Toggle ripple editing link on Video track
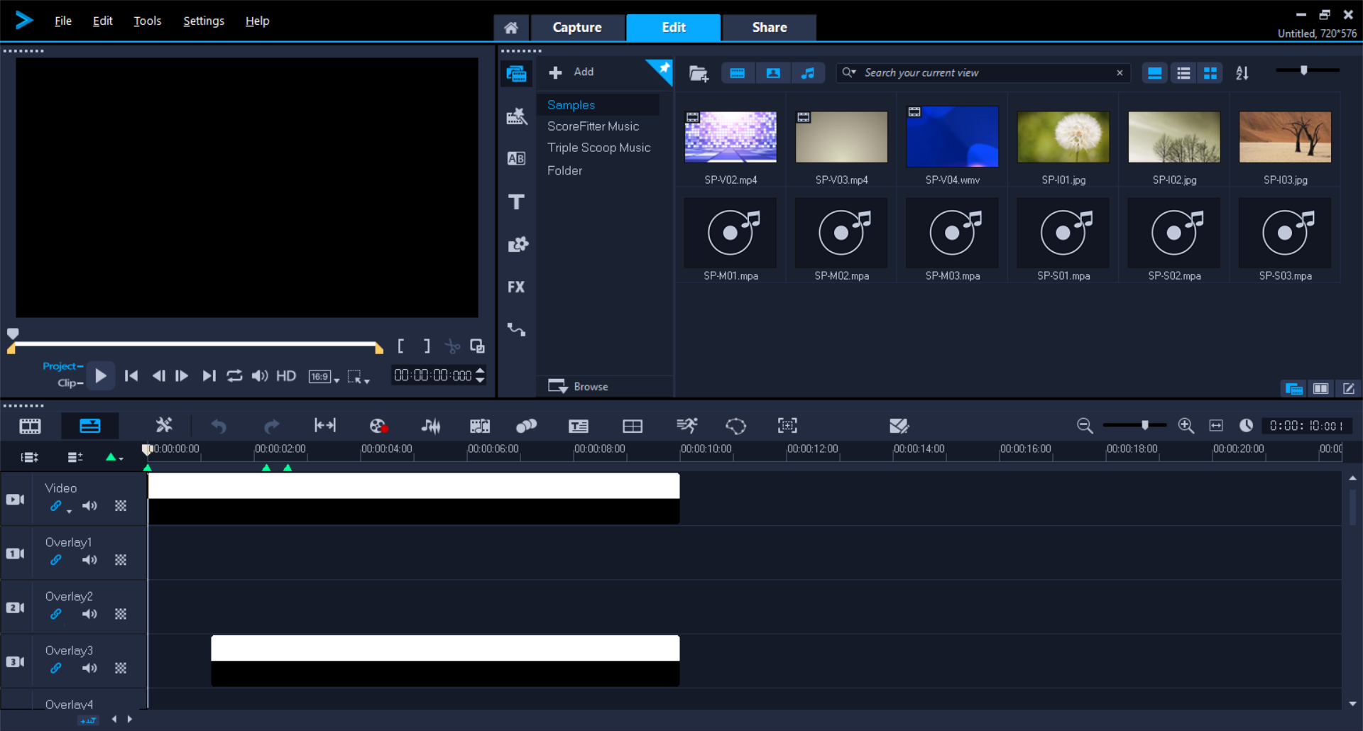The height and width of the screenshot is (731, 1363). pyautogui.click(x=55, y=506)
